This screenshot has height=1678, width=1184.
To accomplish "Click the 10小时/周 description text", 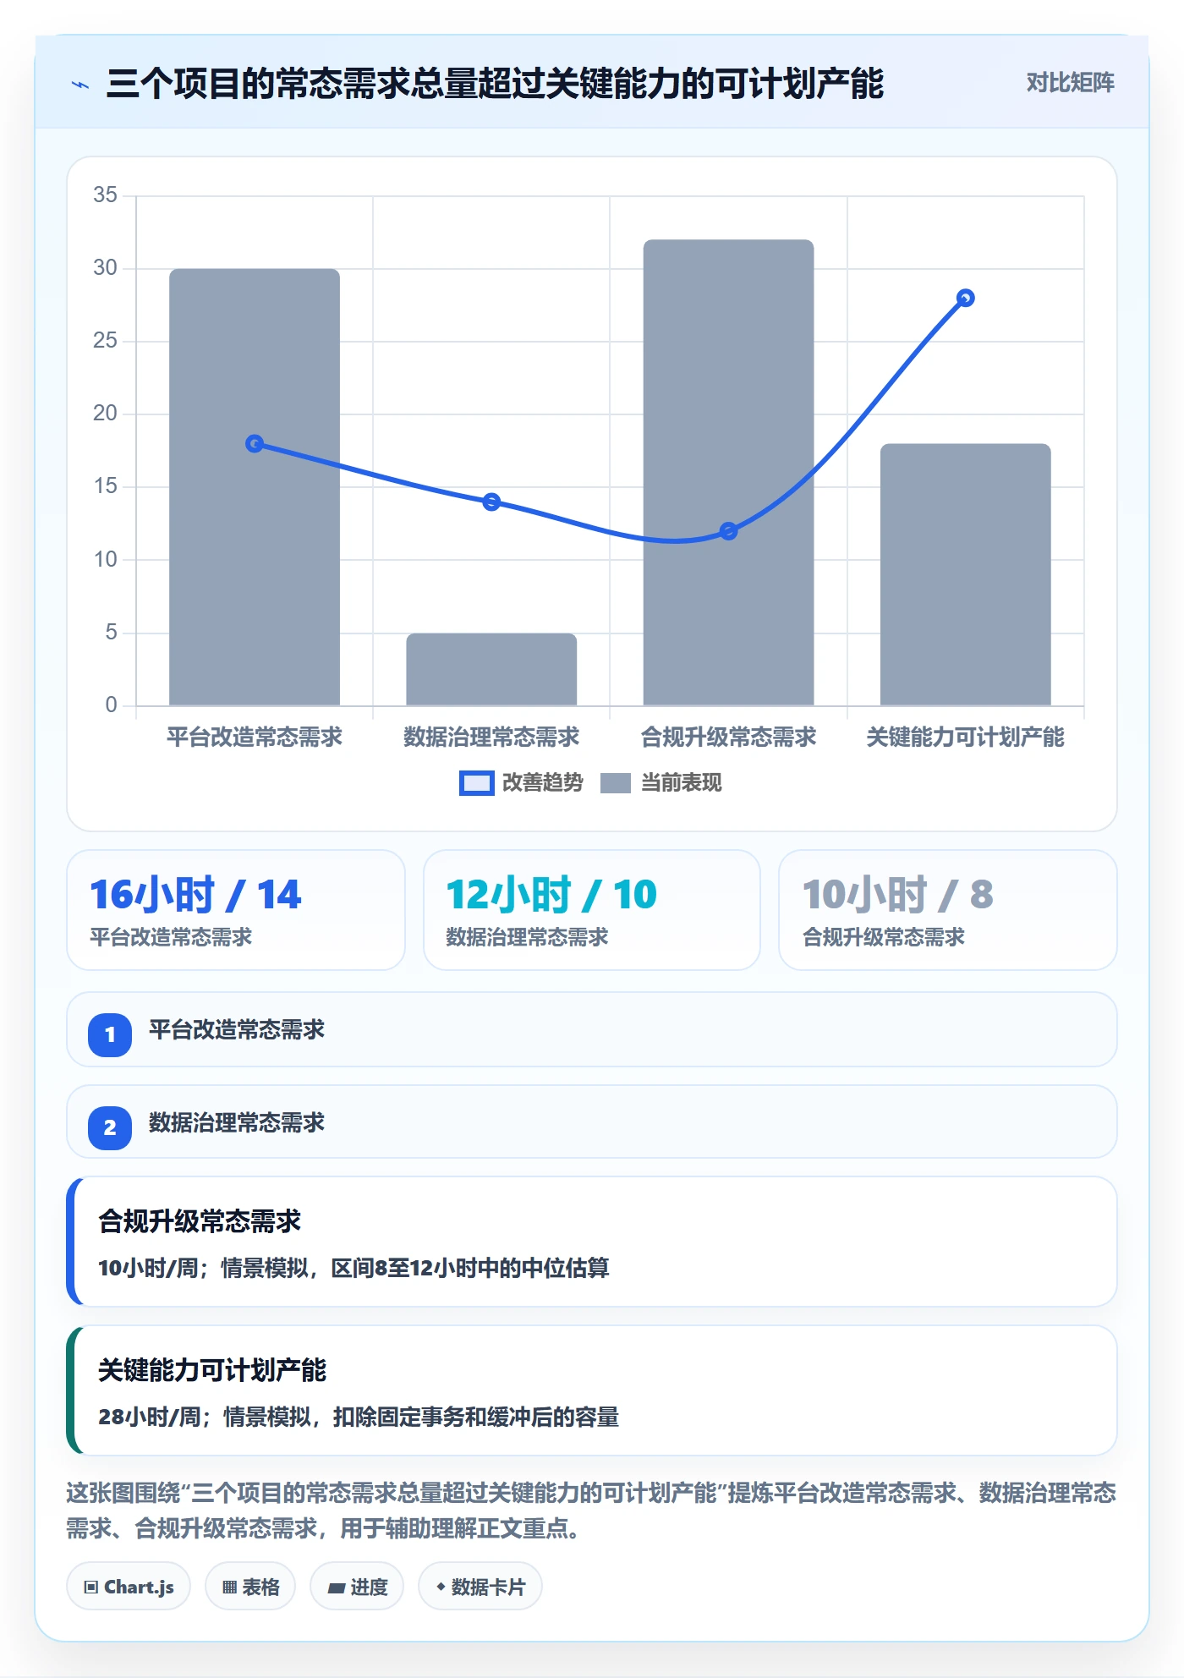I will pyautogui.click(x=354, y=1268).
